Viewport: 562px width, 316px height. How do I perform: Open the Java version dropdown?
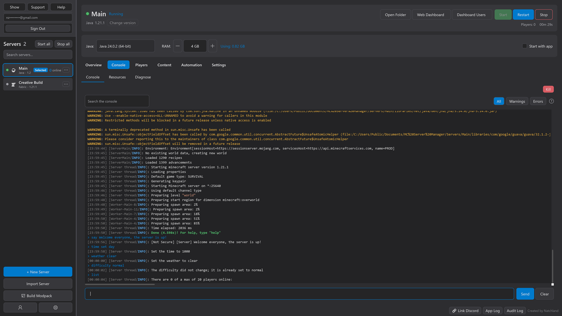pos(125,46)
